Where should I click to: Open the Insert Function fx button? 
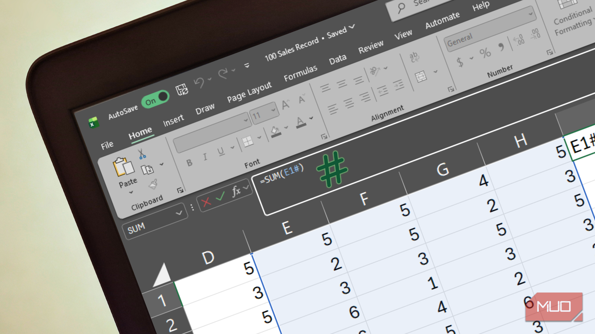click(236, 191)
